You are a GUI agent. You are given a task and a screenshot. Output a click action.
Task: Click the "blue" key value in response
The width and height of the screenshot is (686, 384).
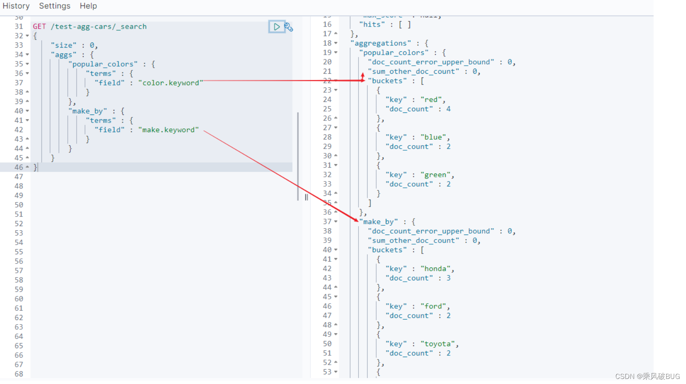pos(433,137)
